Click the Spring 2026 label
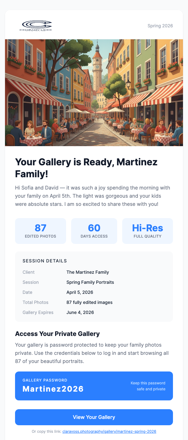Image resolution: width=188 pixels, height=440 pixels. click(x=160, y=26)
